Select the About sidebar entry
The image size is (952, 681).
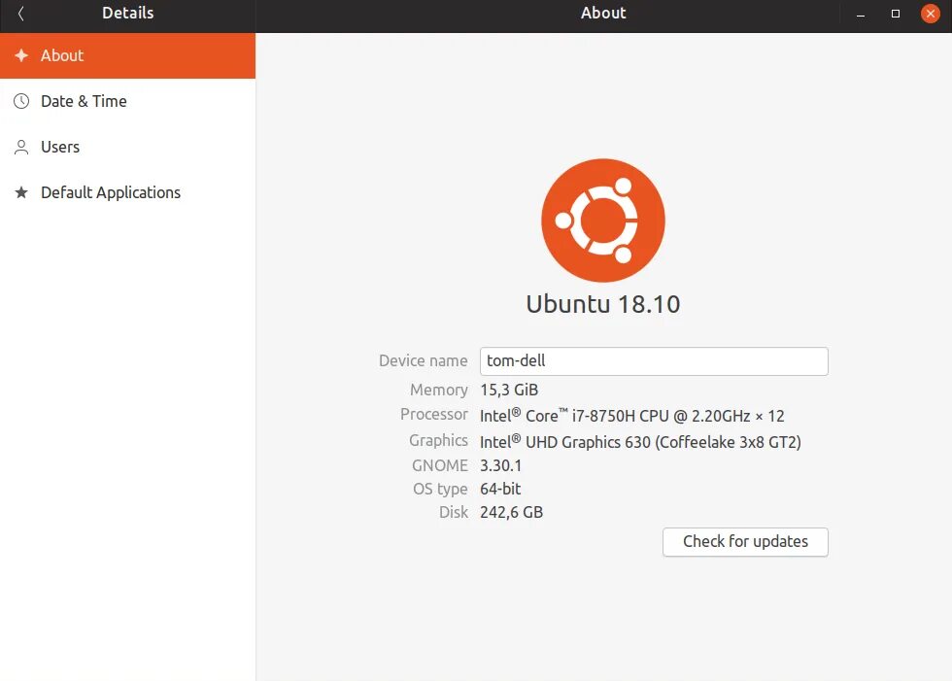127,55
